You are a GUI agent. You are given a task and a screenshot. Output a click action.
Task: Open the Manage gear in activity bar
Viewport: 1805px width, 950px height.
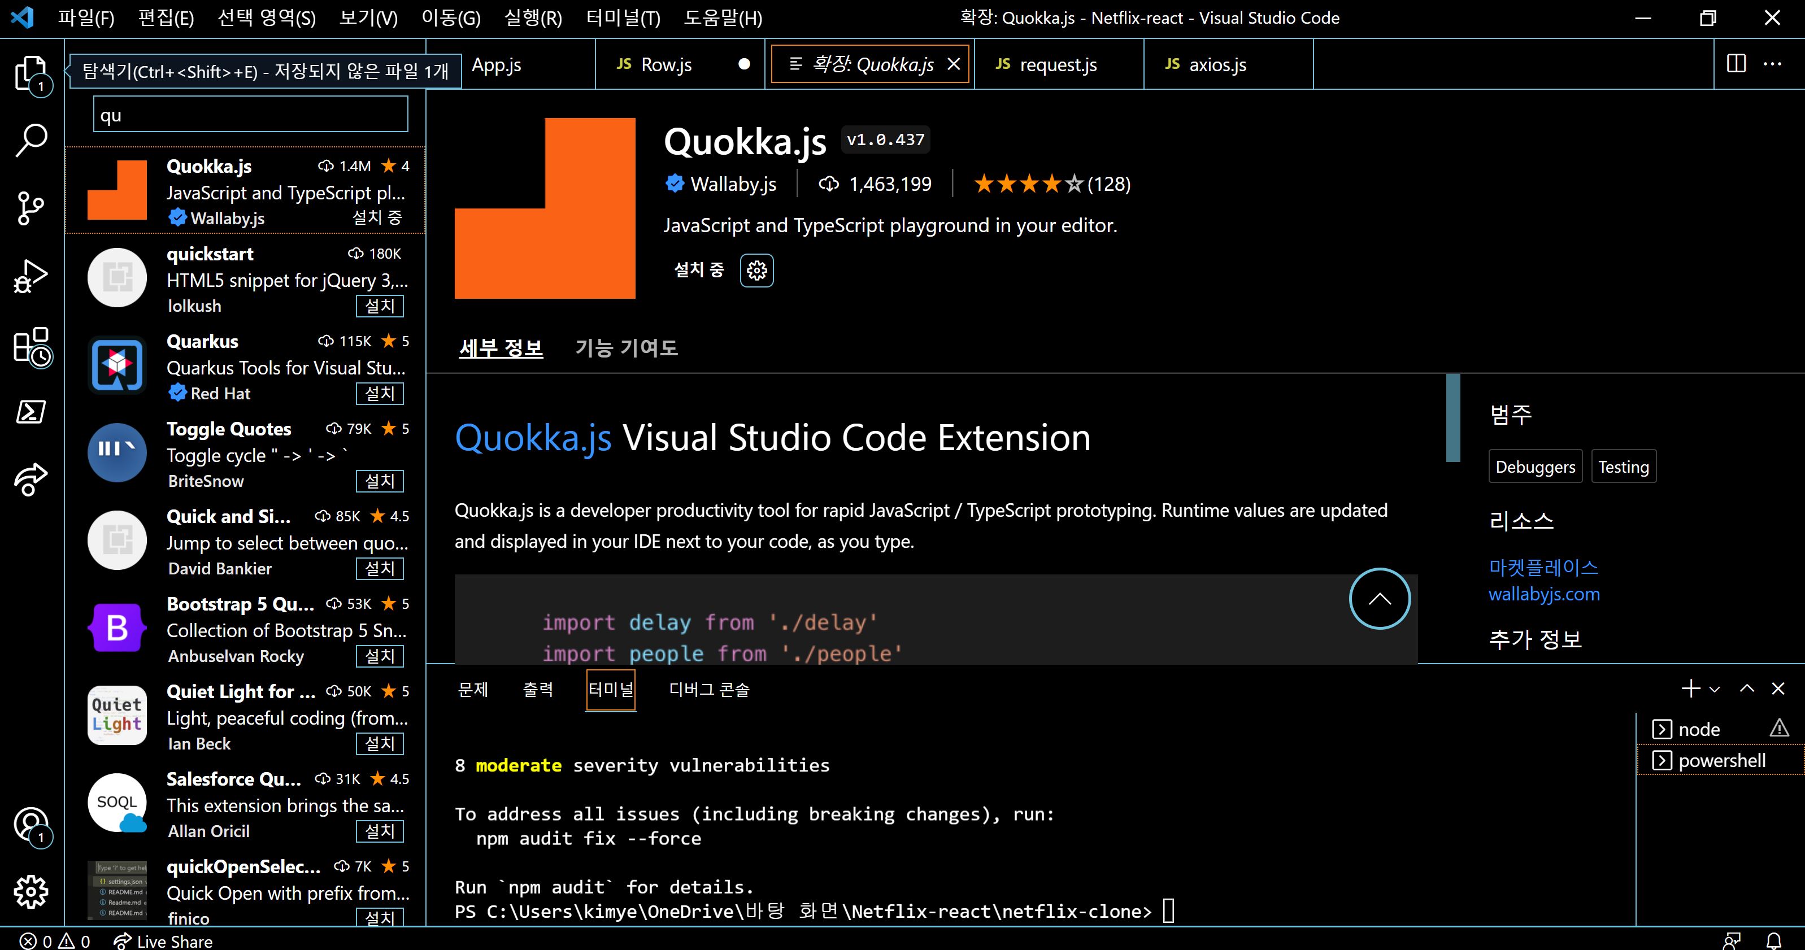tap(31, 892)
